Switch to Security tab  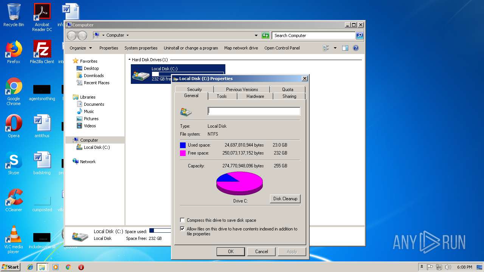[194, 90]
